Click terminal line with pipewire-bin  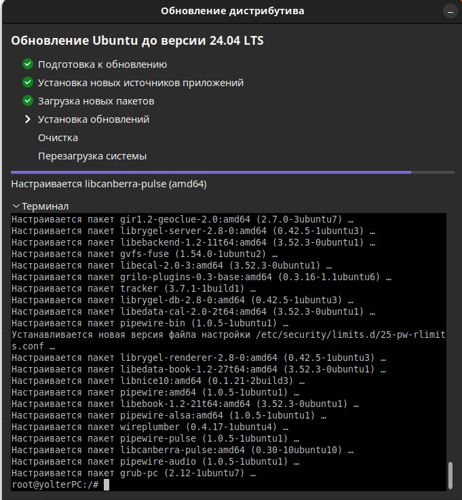click(150, 323)
